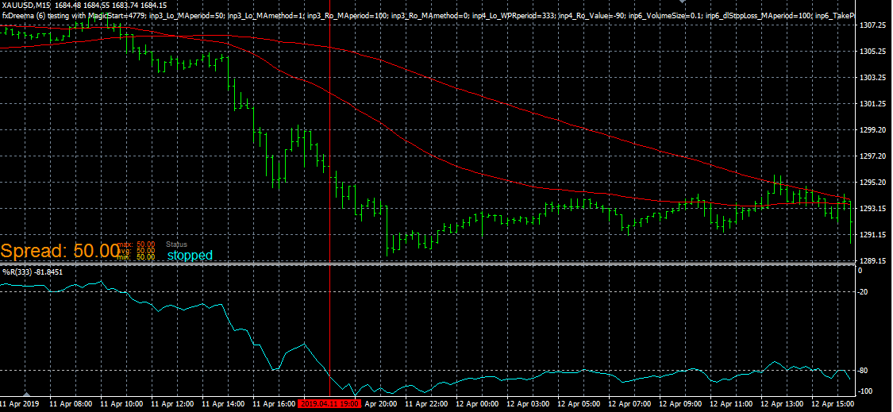Click the '11 Apr 12:00' time axis label
Image resolution: width=893 pixels, height=412 pixels.
click(x=172, y=403)
